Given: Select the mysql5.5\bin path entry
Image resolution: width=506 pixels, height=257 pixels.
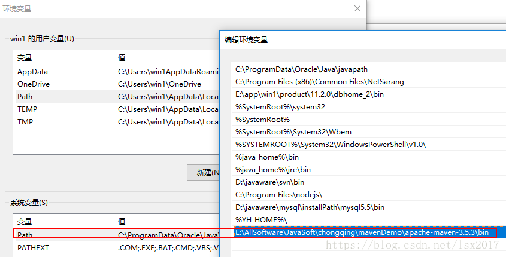Looking at the screenshot, I should (368, 207).
